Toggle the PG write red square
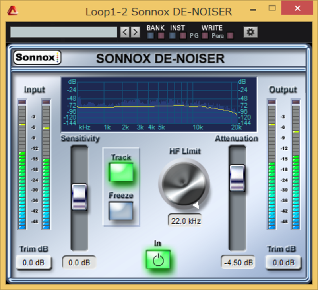This screenshot has height=290, width=318. (205, 36)
